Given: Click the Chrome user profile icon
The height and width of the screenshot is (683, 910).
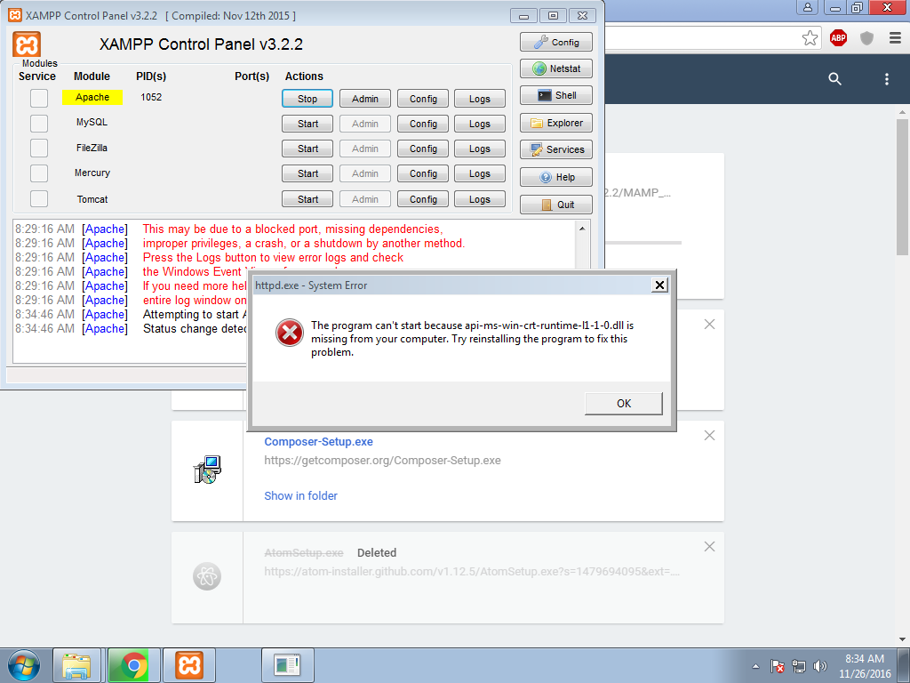Looking at the screenshot, I should 807,7.
